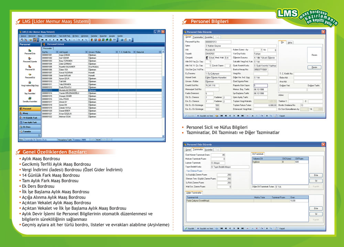
Task: Open the Yardım menu
Action: pyautogui.click(x=120, y=36)
